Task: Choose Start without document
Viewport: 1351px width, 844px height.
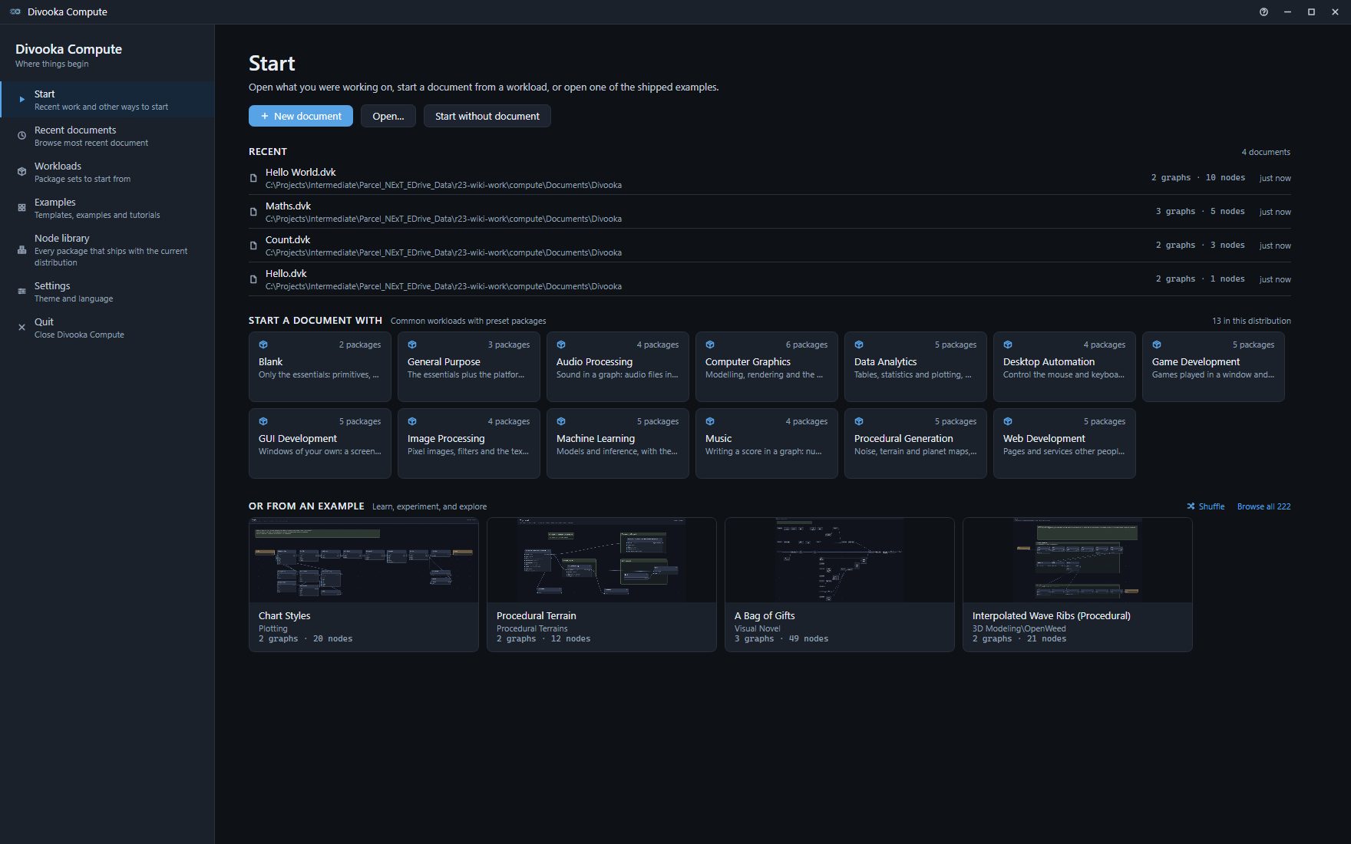Action: click(487, 116)
